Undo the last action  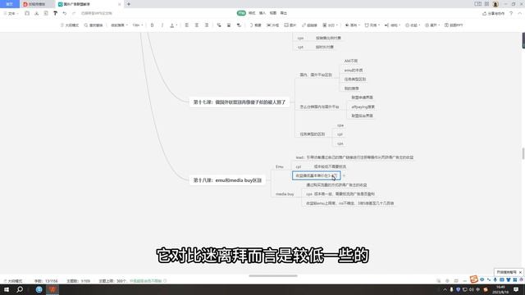pos(65,13)
